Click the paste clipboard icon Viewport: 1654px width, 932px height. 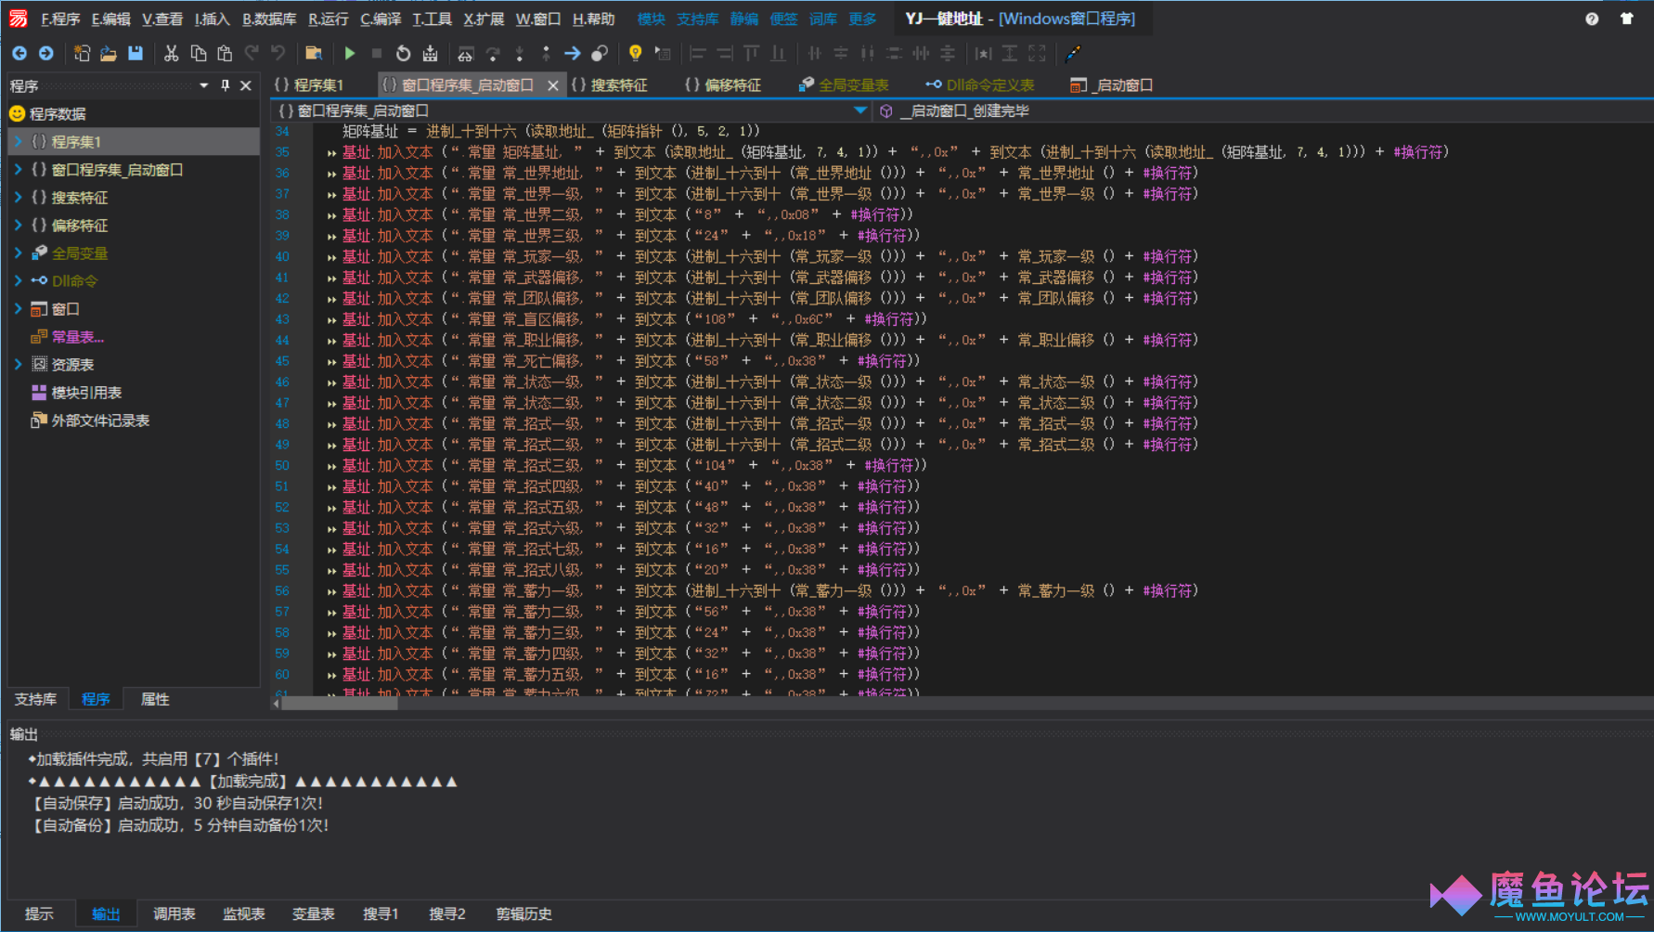[x=224, y=54]
